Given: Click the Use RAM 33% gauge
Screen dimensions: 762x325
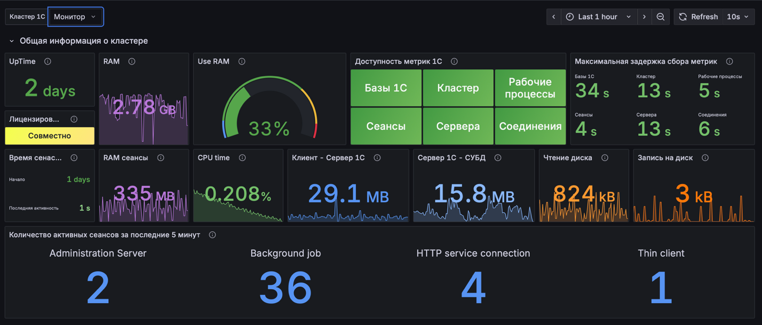Looking at the screenshot, I should (x=269, y=112).
